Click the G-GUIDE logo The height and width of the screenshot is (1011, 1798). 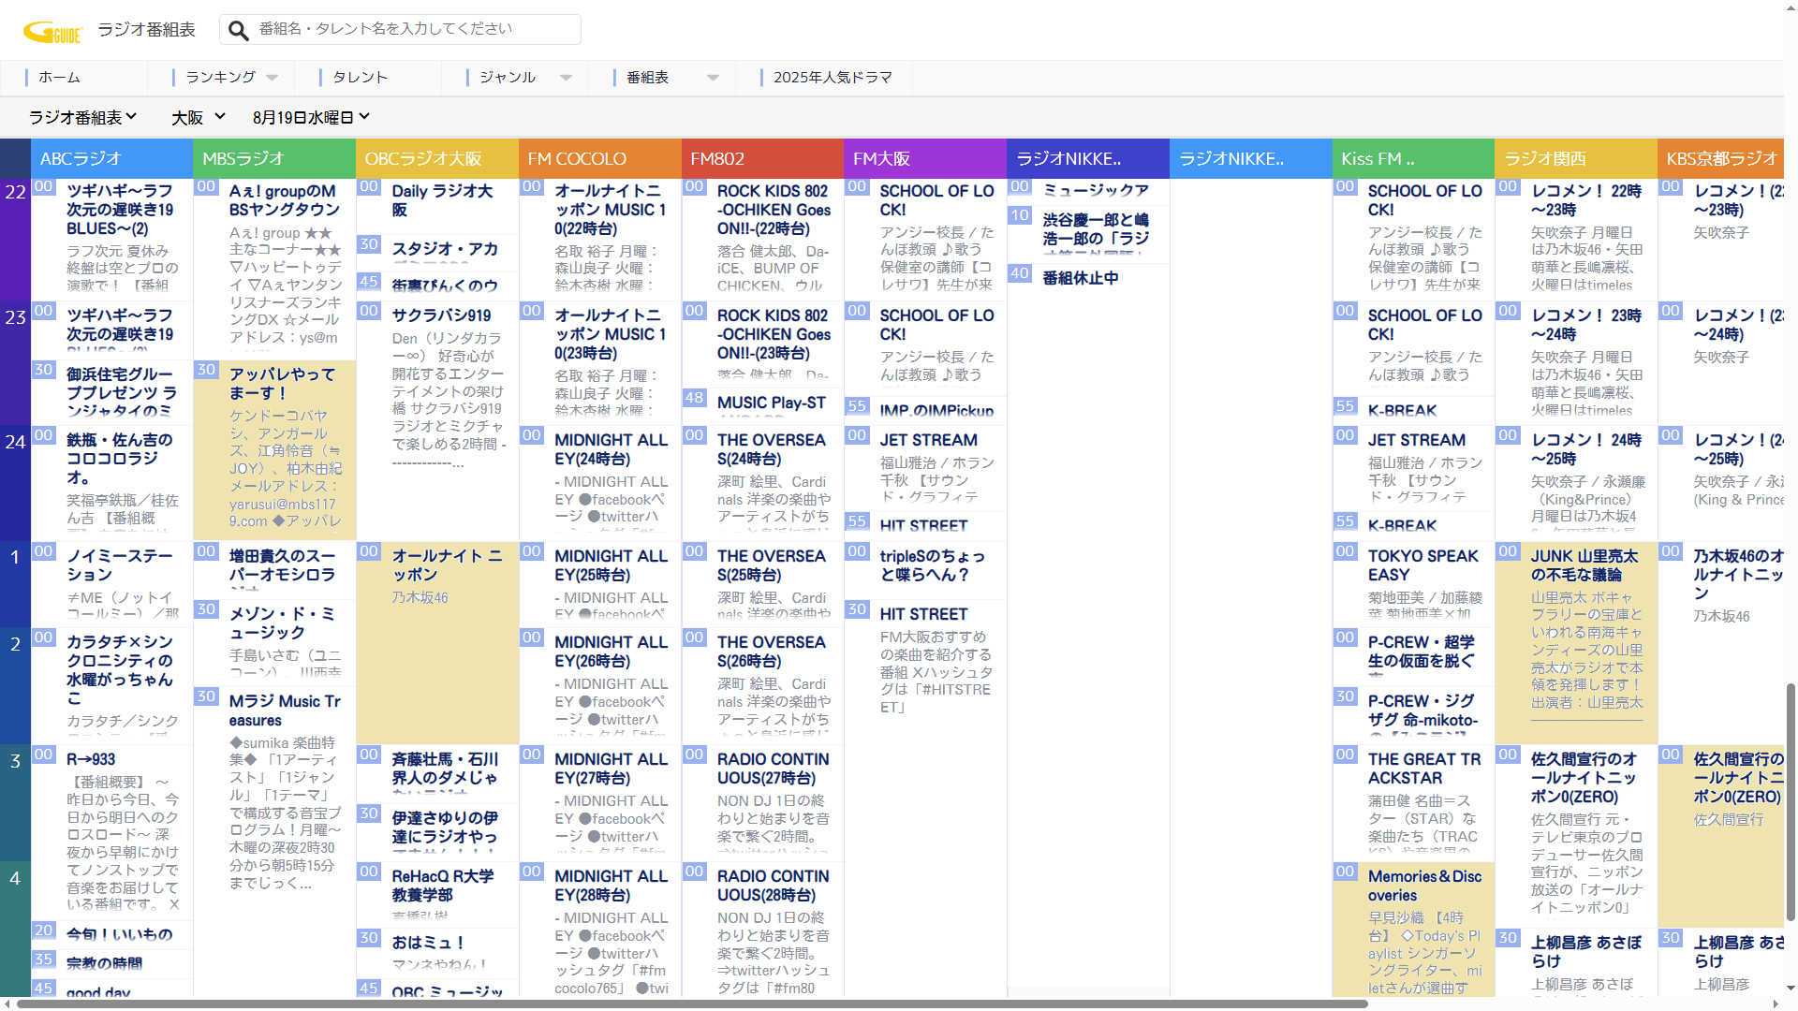(52, 33)
